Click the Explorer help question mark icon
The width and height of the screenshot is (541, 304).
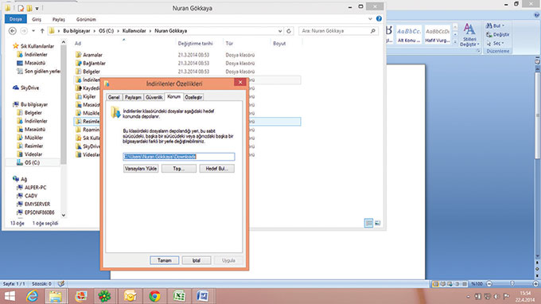point(379,19)
